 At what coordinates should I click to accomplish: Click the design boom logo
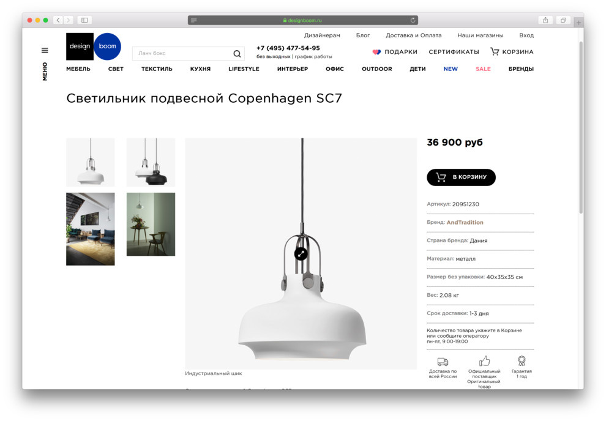(94, 47)
